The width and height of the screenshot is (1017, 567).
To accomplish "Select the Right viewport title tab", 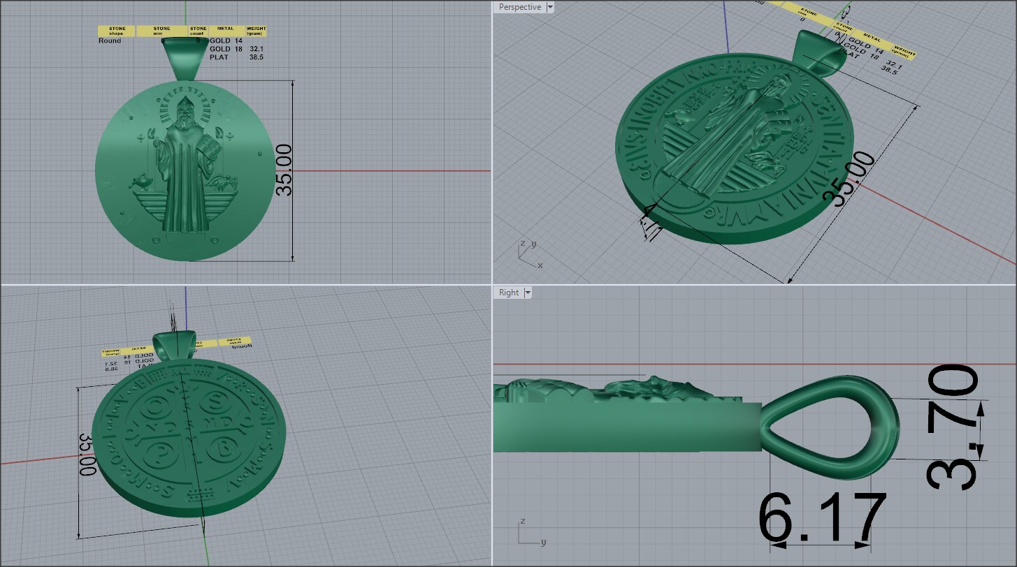I will pyautogui.click(x=509, y=293).
